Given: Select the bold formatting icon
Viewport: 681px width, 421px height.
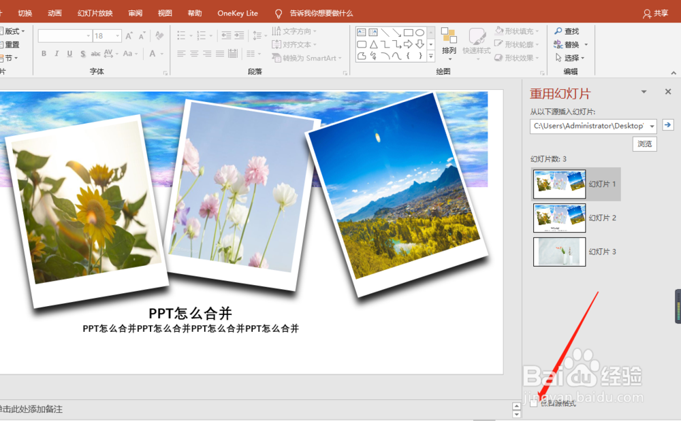Looking at the screenshot, I should point(43,53).
